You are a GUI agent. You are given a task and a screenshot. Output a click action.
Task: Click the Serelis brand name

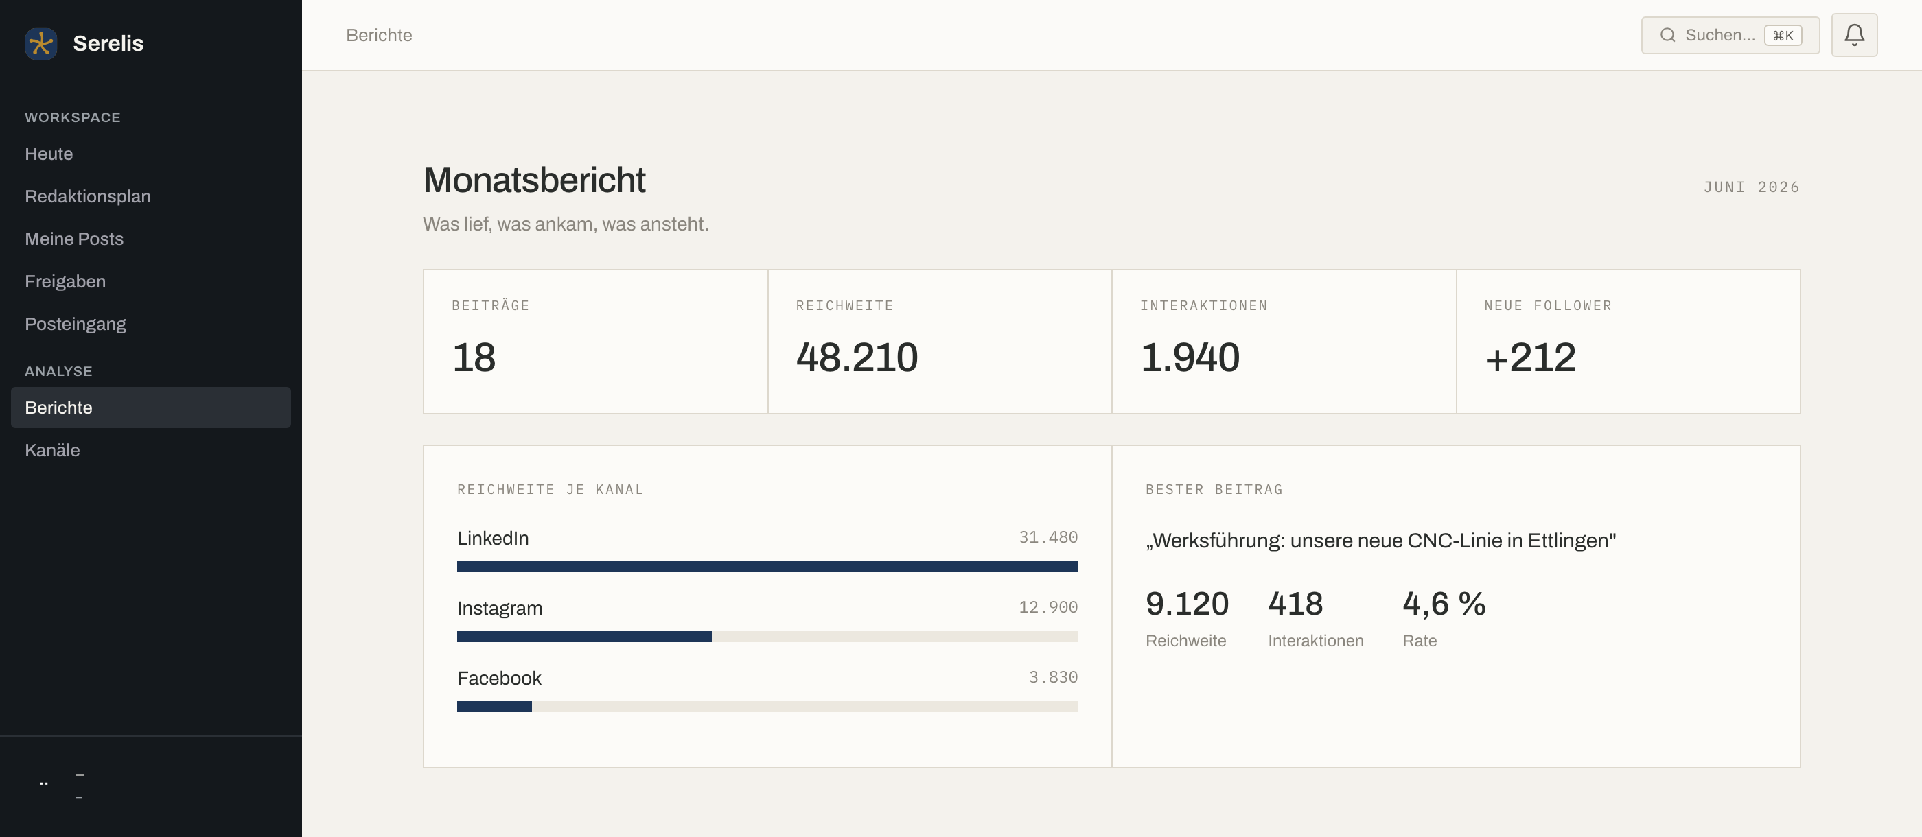108,43
